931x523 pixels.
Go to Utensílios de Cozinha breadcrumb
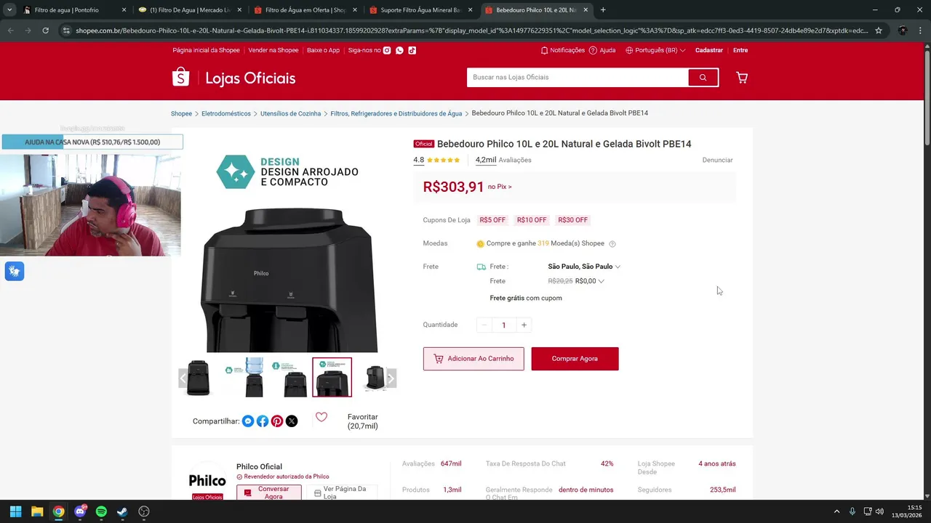(x=291, y=113)
